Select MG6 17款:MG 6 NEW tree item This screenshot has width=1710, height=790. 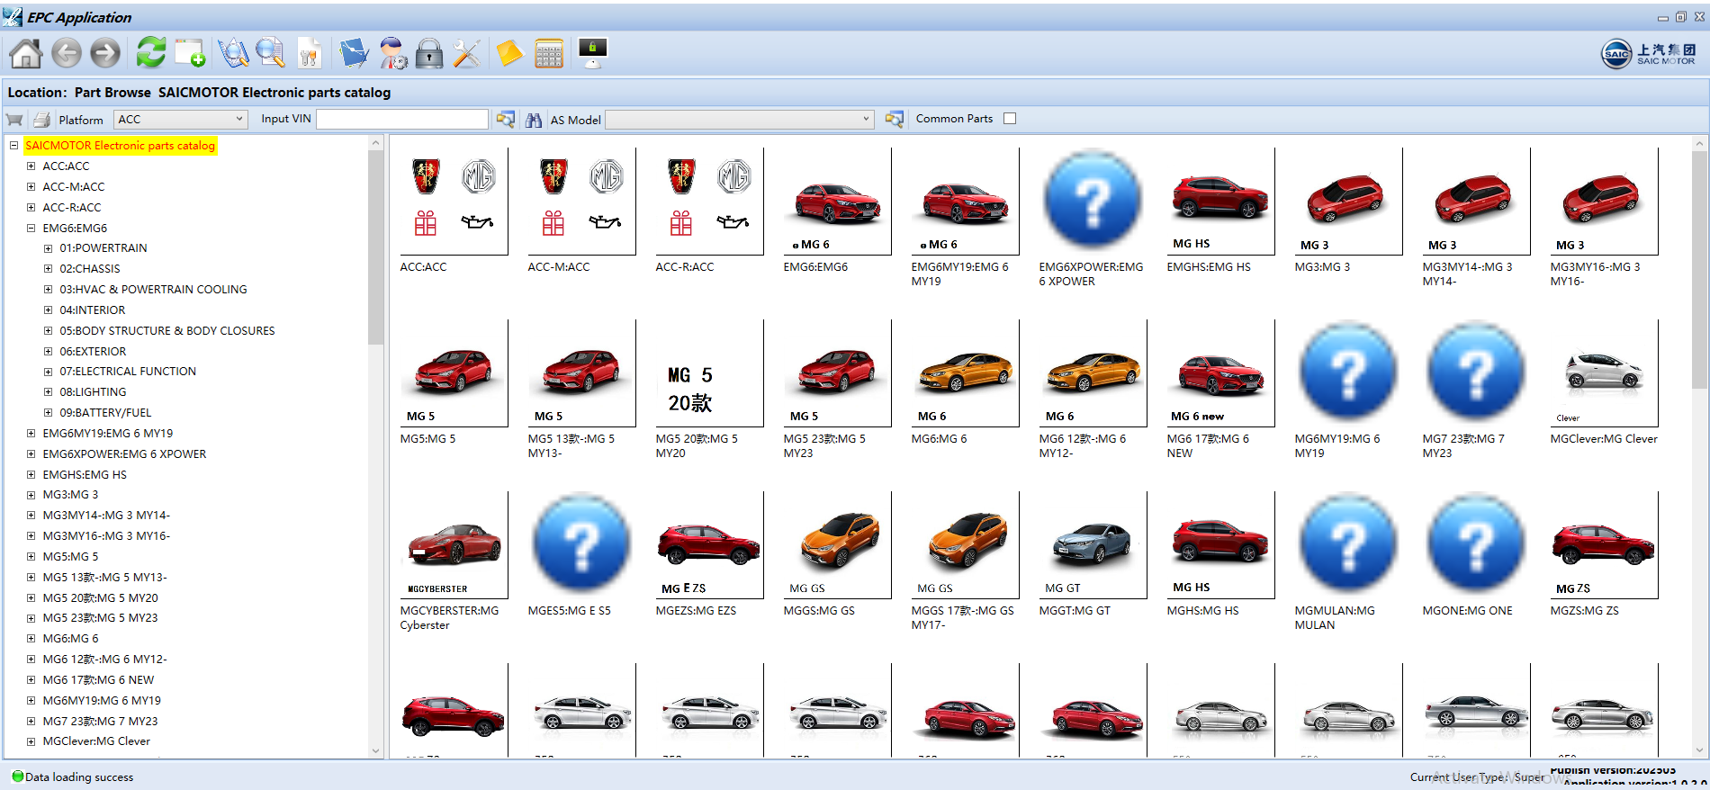(x=98, y=680)
